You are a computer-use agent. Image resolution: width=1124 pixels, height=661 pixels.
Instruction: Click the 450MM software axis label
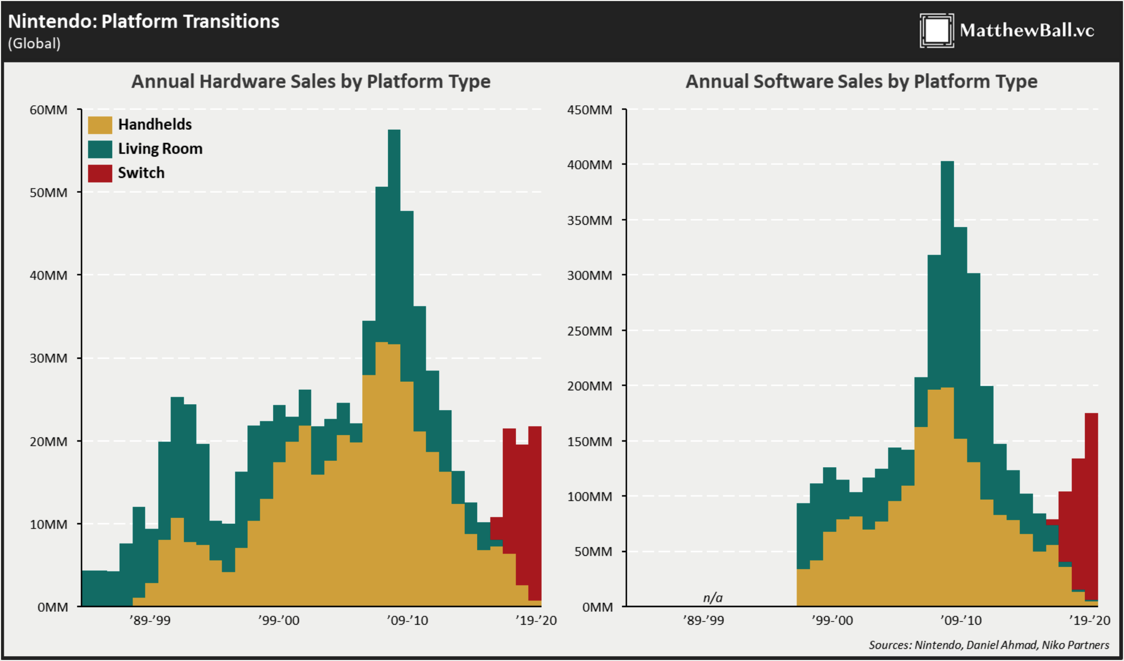(x=590, y=110)
